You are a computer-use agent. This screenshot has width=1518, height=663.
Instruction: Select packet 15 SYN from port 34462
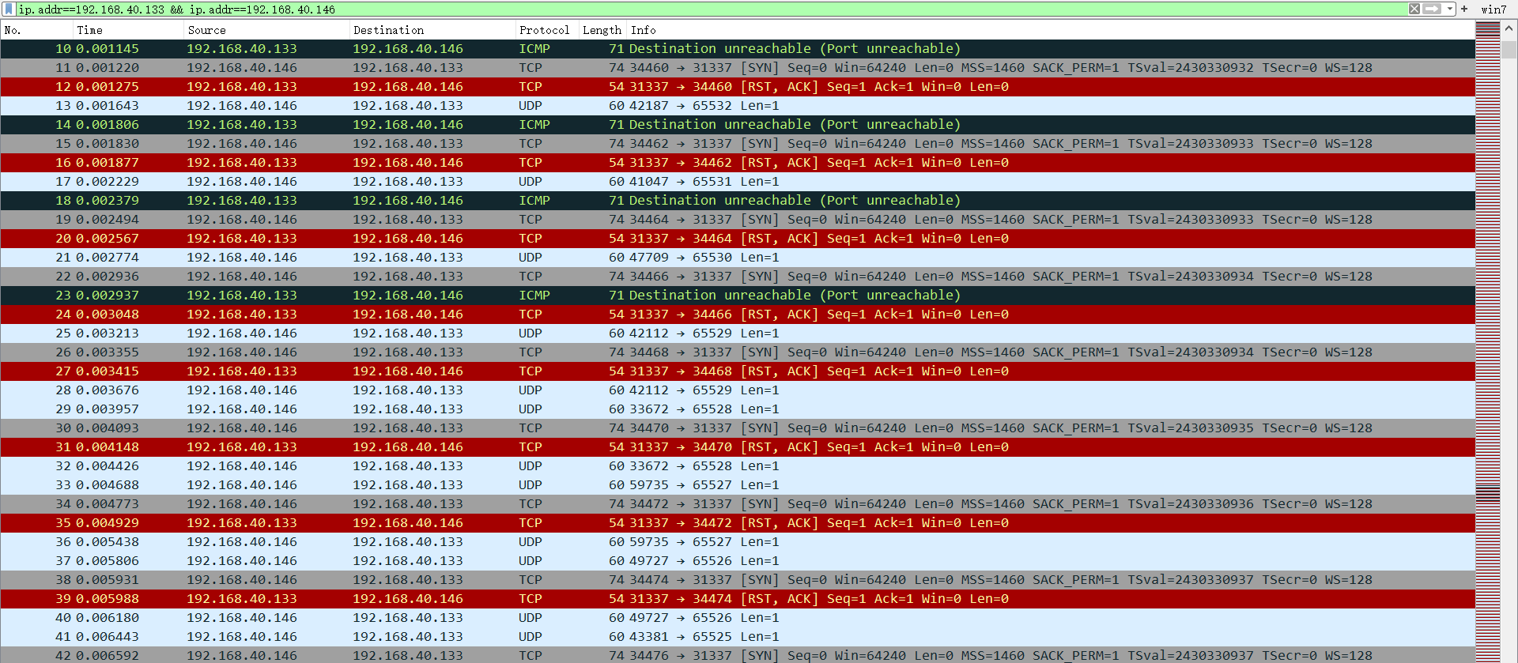pos(738,144)
